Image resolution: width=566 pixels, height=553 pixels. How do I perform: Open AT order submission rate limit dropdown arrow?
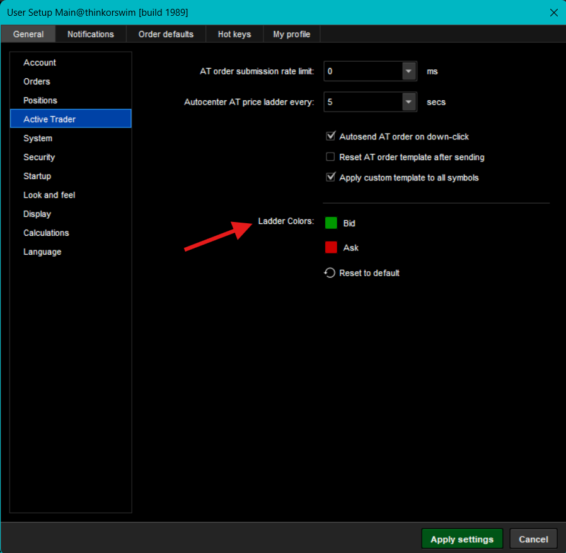click(409, 71)
